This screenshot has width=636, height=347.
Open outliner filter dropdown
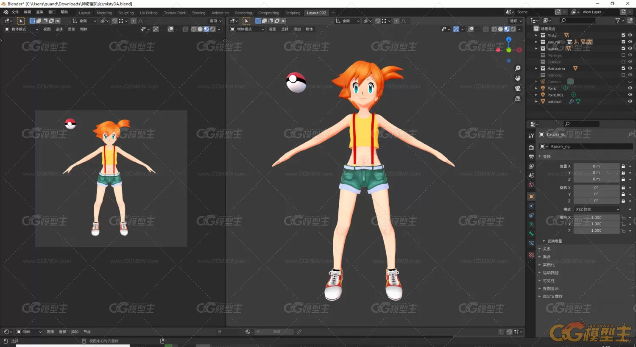(619, 20)
